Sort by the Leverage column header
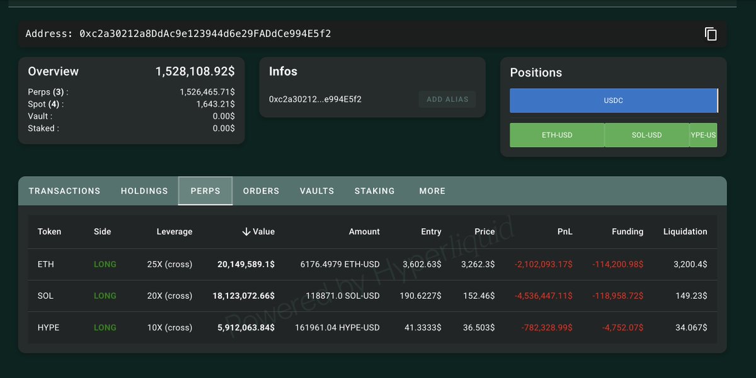The image size is (756, 378). (175, 231)
